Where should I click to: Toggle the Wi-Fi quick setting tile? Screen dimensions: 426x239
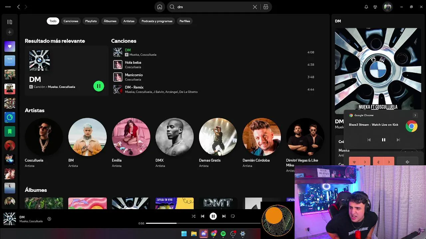click(x=354, y=162)
